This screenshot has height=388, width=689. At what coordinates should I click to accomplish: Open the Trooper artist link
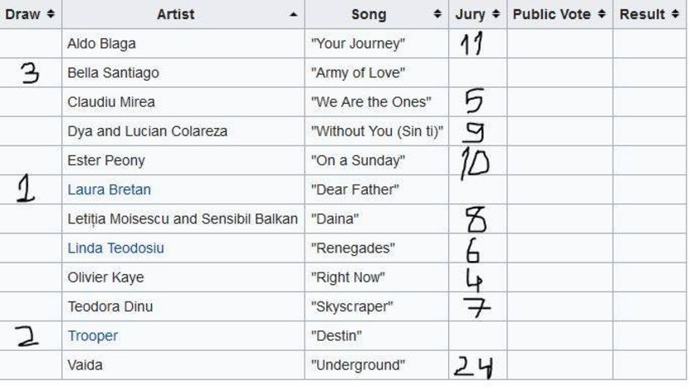[92, 336]
